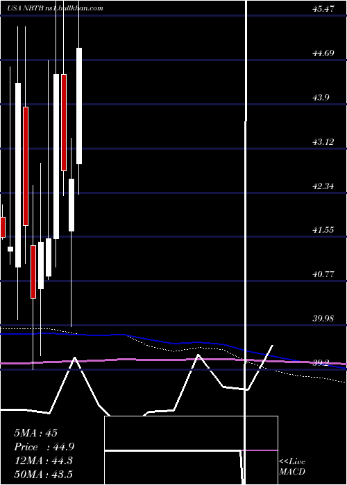Click the 12MA : 44.3 readout
Image resolution: width=347 pixels, height=485 pixels.
click(x=43, y=461)
